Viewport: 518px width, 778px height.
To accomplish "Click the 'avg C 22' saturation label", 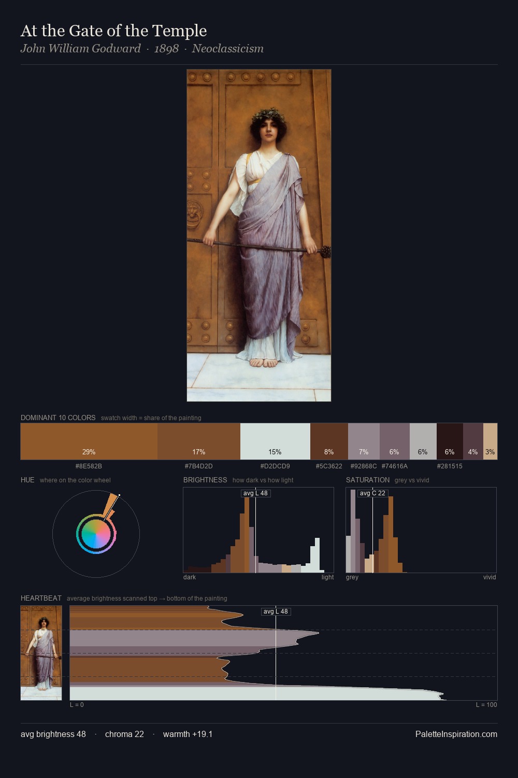I will point(372,493).
